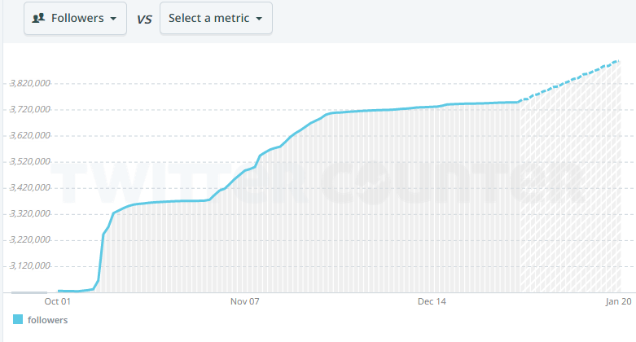Image resolution: width=636 pixels, height=342 pixels.
Task: Click the 3,120,000 y-axis label
Action: (x=29, y=265)
